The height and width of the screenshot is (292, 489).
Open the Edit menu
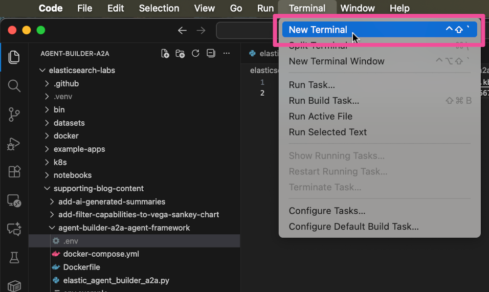[116, 8]
